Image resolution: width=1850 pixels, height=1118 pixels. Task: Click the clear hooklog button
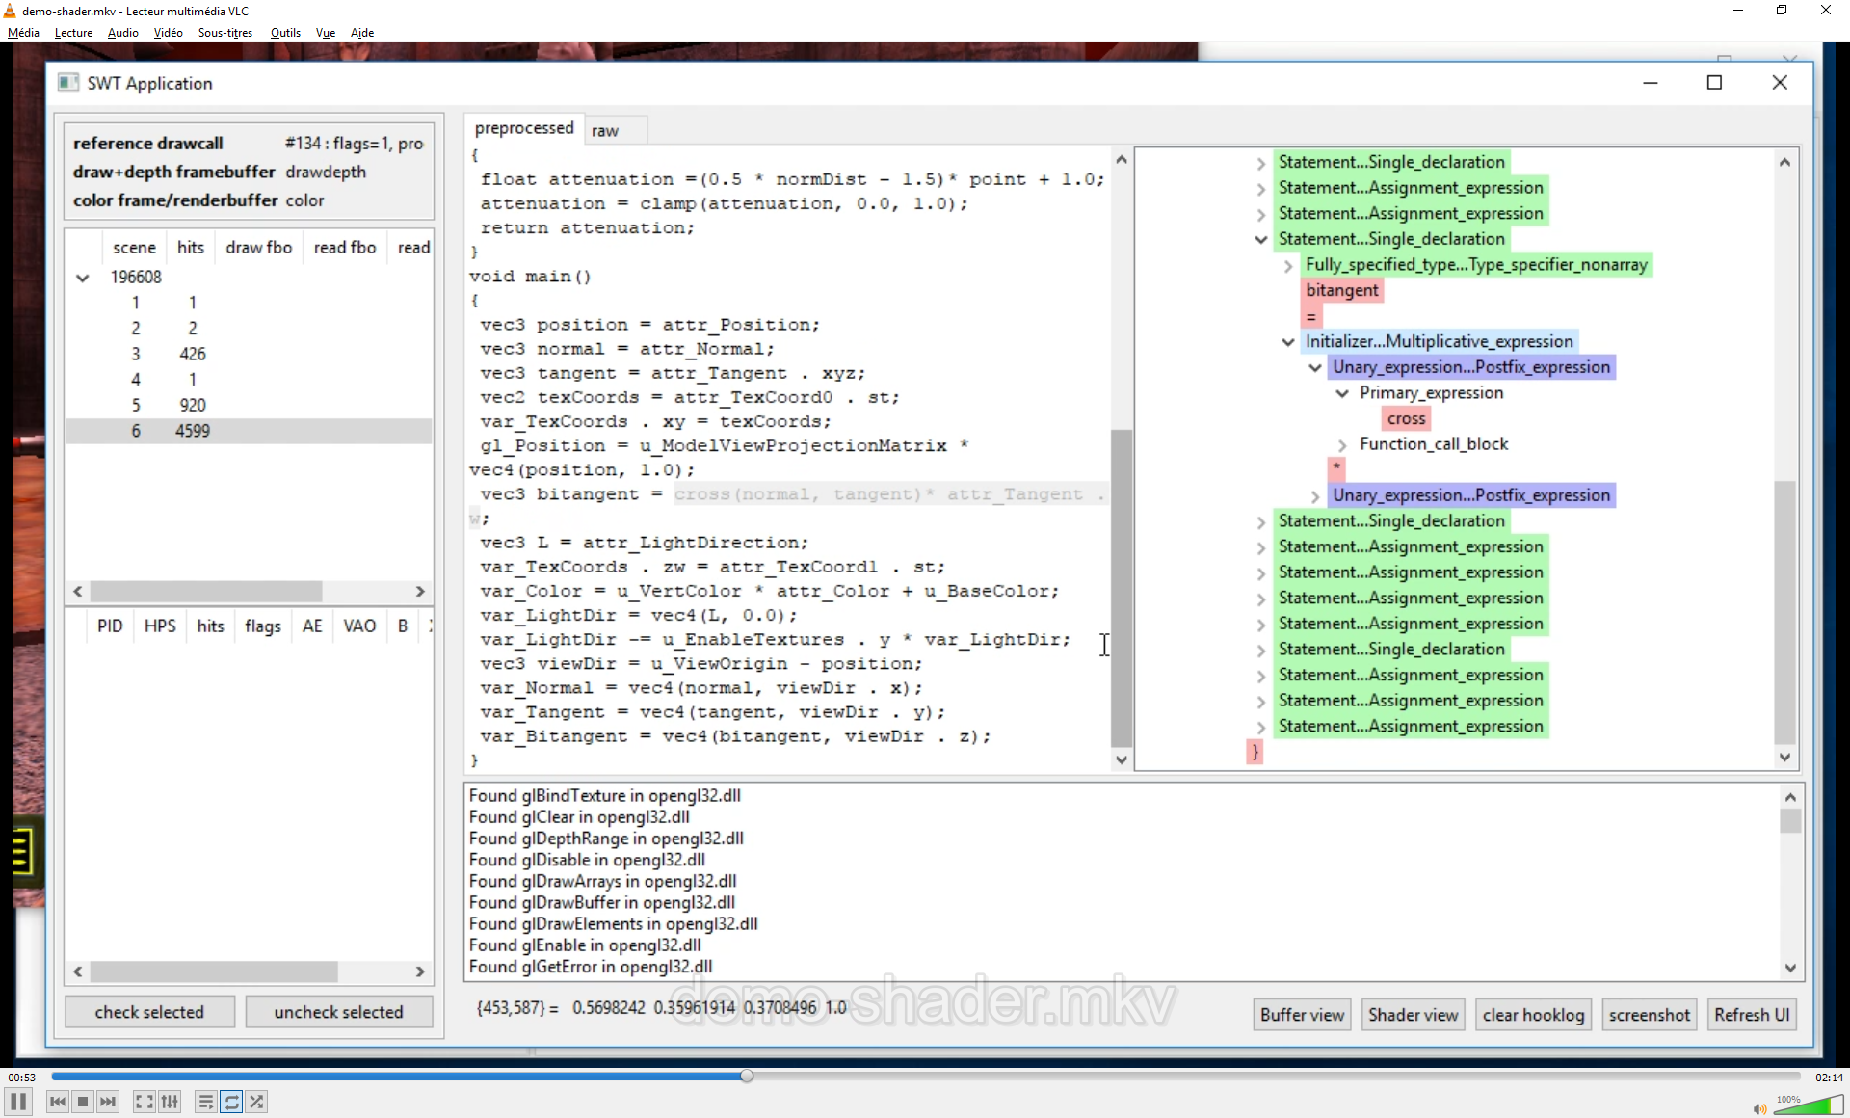[x=1533, y=1015]
